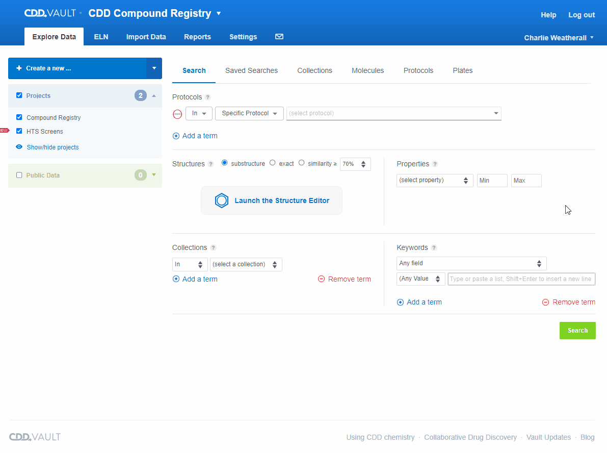Click the help icon next to Protocols
This screenshot has width=607, height=453.
[x=207, y=97]
